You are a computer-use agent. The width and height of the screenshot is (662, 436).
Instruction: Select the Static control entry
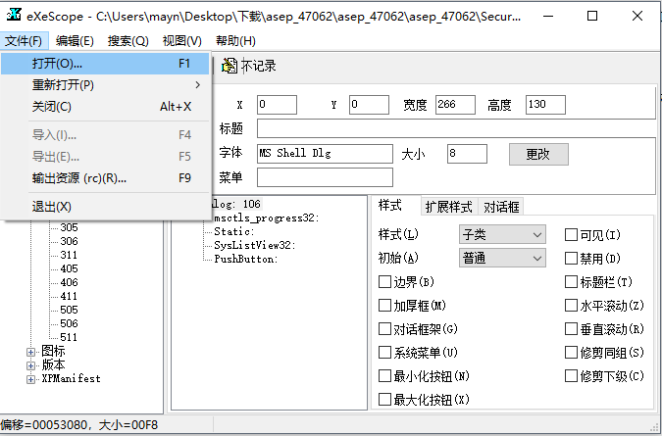pos(233,231)
